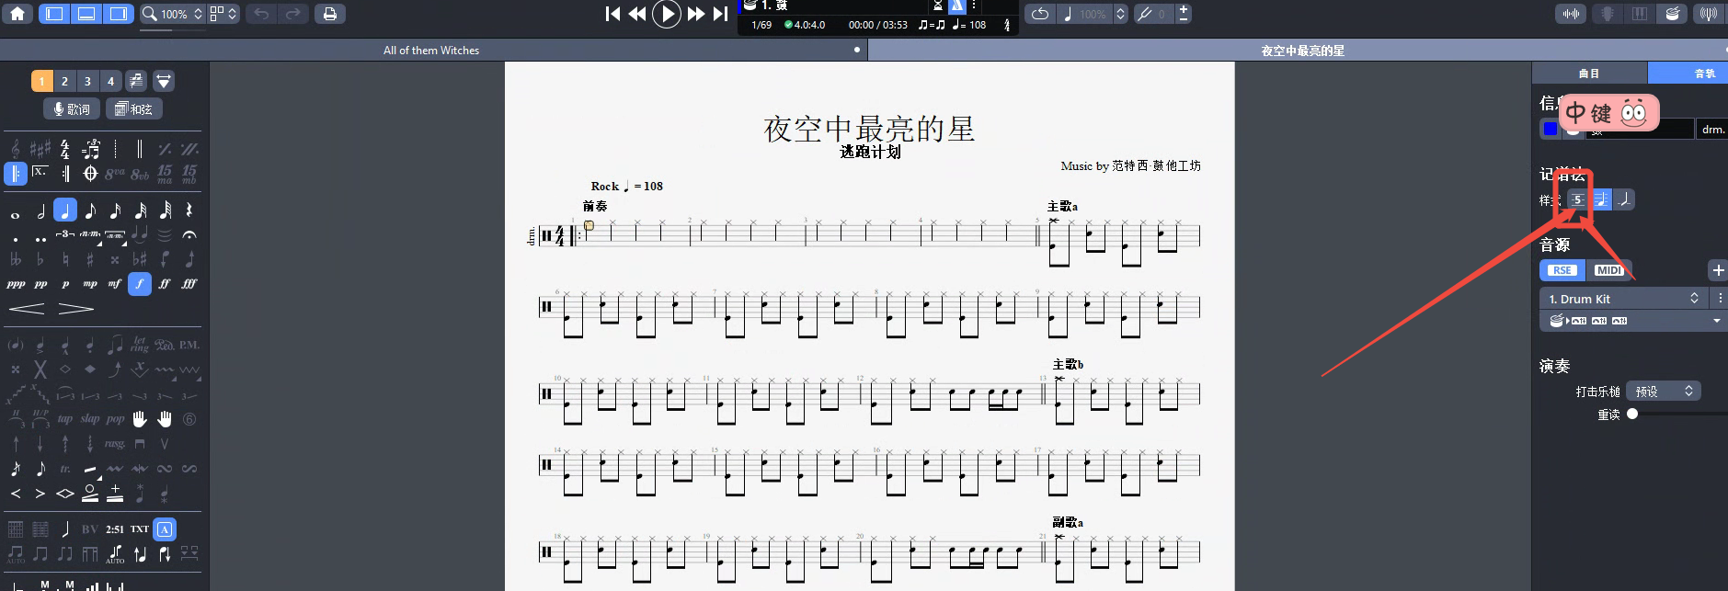Select the RSE sound source
Viewport: 1728px width, 591px height.
tap(1562, 270)
